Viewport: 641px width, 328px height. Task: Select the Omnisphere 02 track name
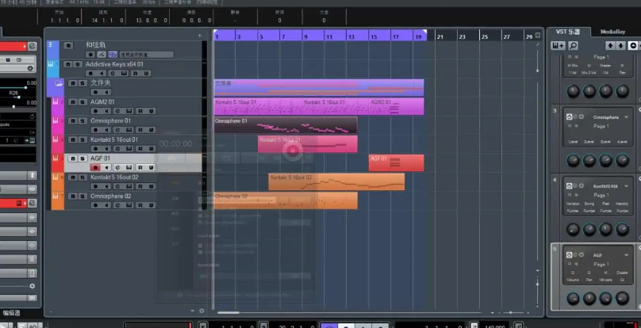tap(111, 196)
